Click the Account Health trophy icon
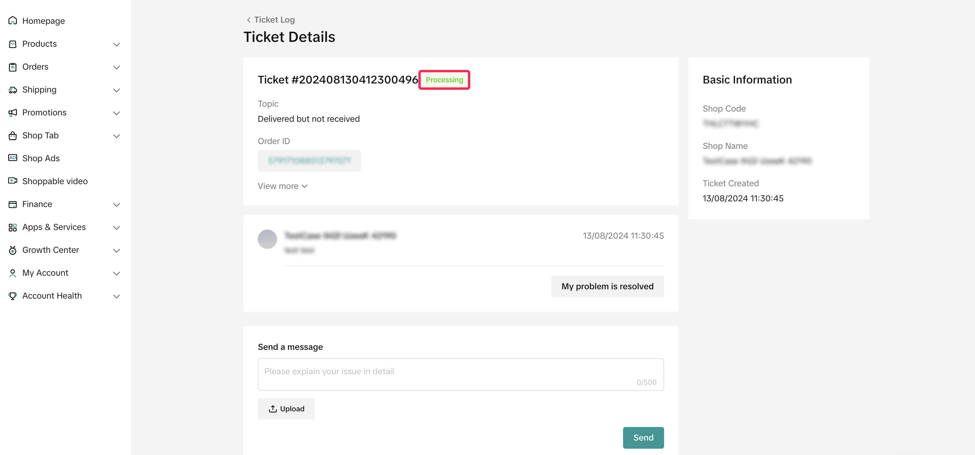This screenshot has width=975, height=455. [x=12, y=296]
